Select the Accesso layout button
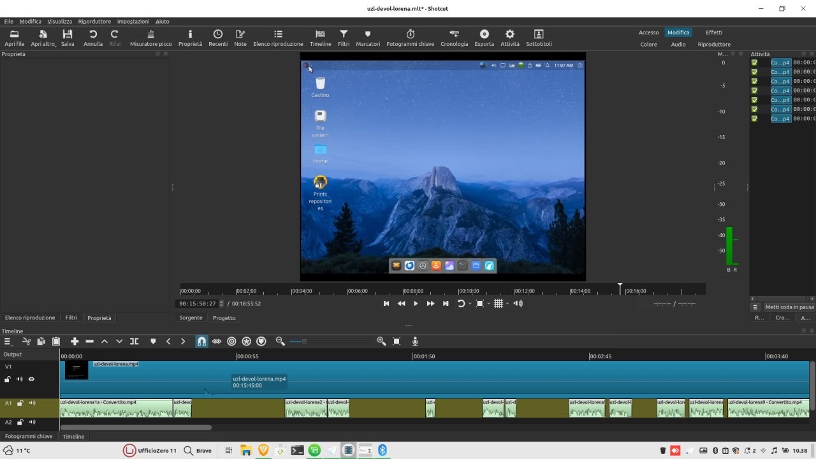This screenshot has width=816, height=459. [649, 33]
